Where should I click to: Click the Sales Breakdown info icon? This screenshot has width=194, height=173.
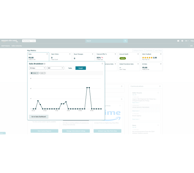pyautogui.click(x=45, y=64)
